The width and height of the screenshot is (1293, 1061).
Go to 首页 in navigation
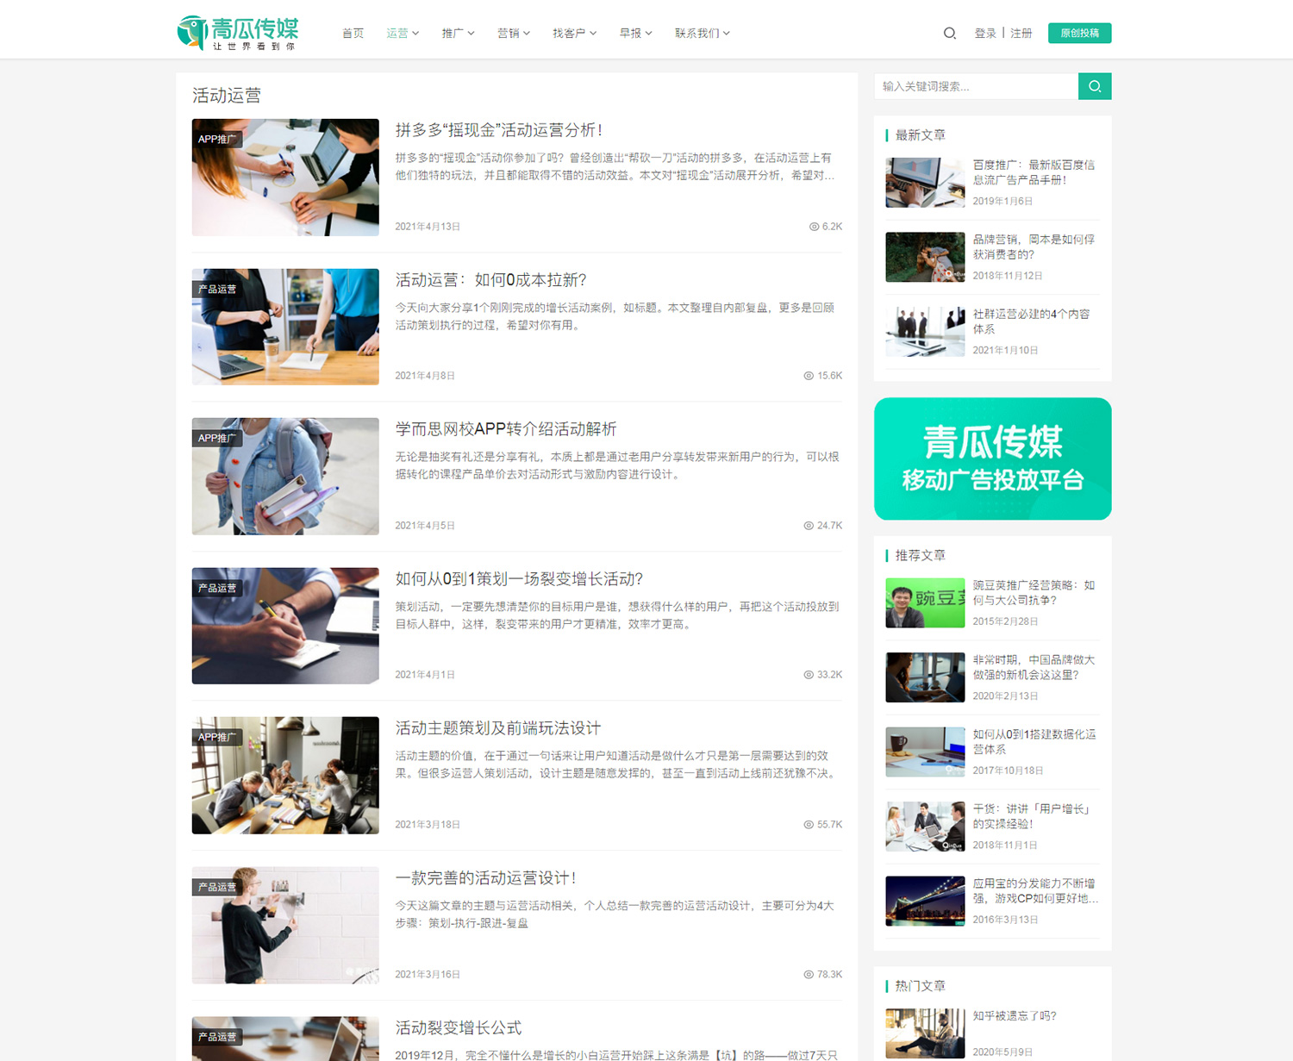tap(353, 33)
